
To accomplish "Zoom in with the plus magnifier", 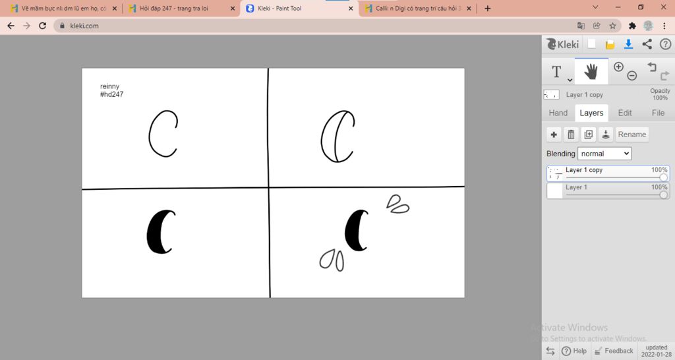I will (x=618, y=67).
